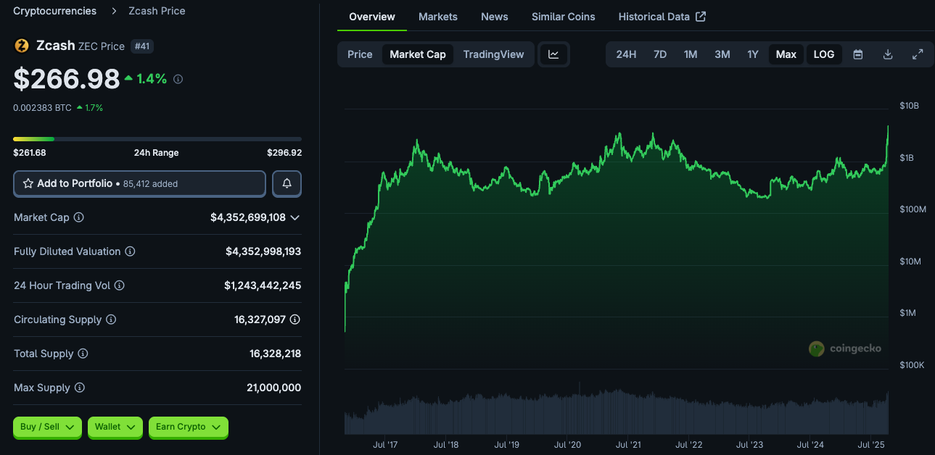Click the Market Cap info icon
This screenshot has width=935, height=455.
(x=79, y=217)
